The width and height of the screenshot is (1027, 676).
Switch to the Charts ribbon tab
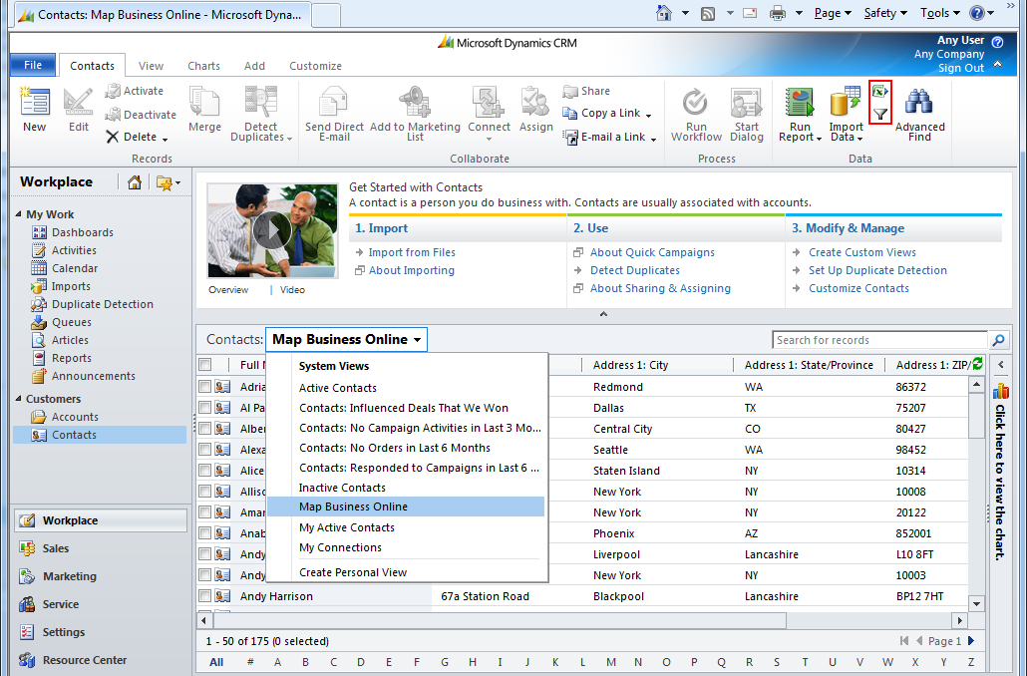click(203, 66)
